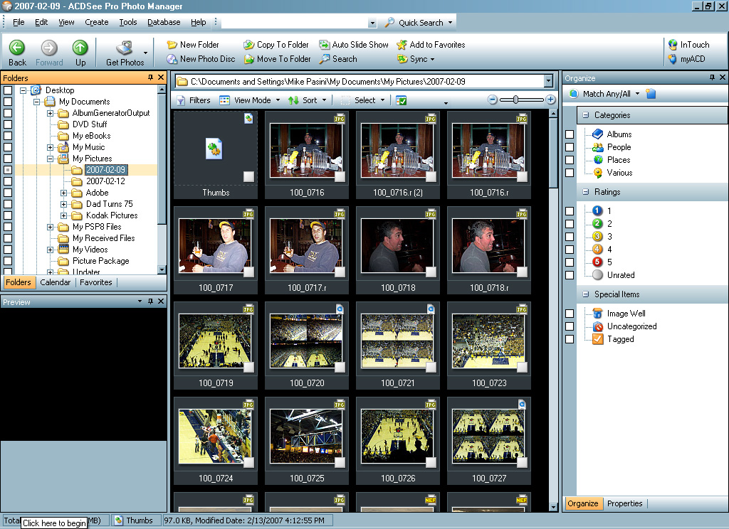Go up one folder with Up icon
This screenshot has height=529, width=729.
coord(80,48)
